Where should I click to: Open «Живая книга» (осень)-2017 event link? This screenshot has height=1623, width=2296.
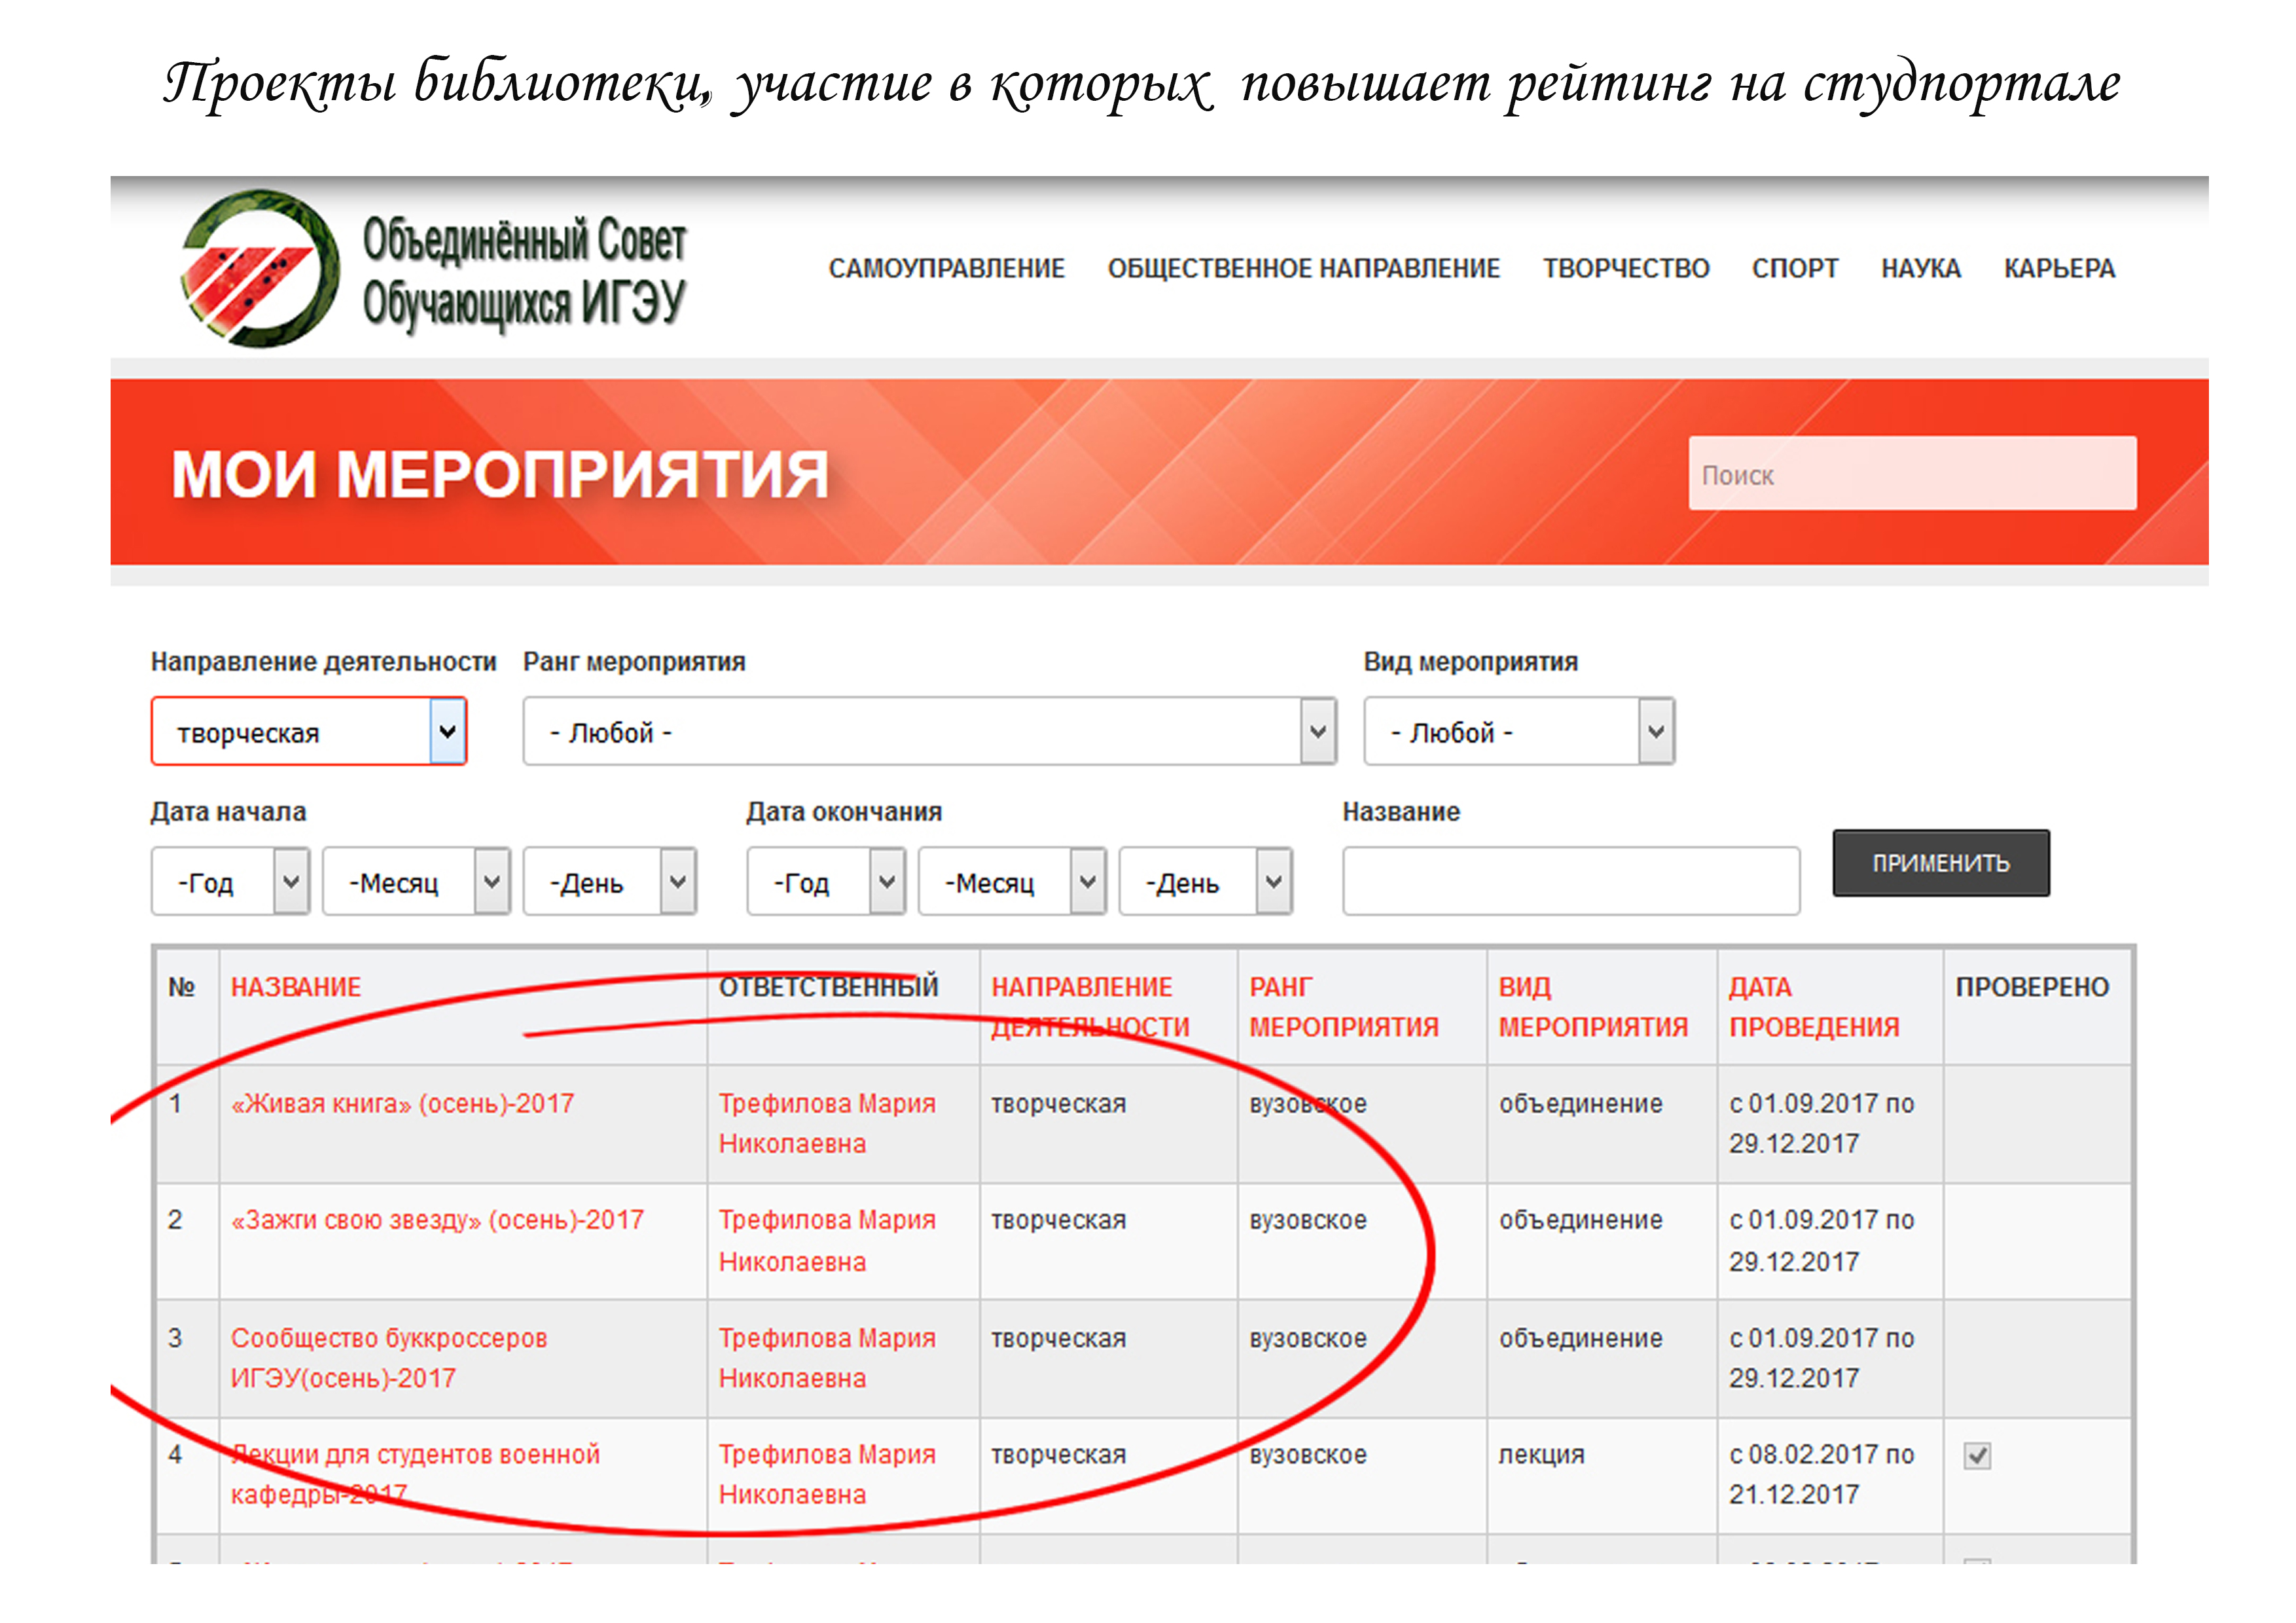coord(402,1103)
